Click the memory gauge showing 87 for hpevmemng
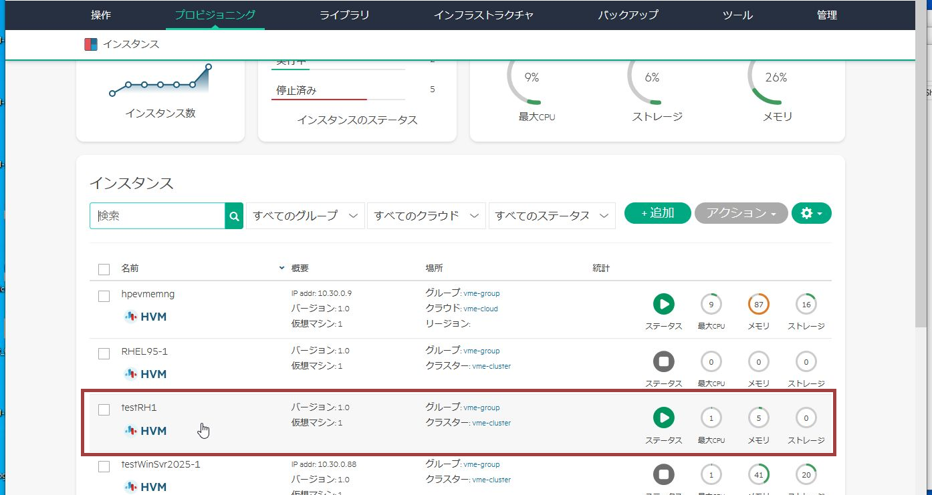The image size is (932, 495). tap(758, 305)
